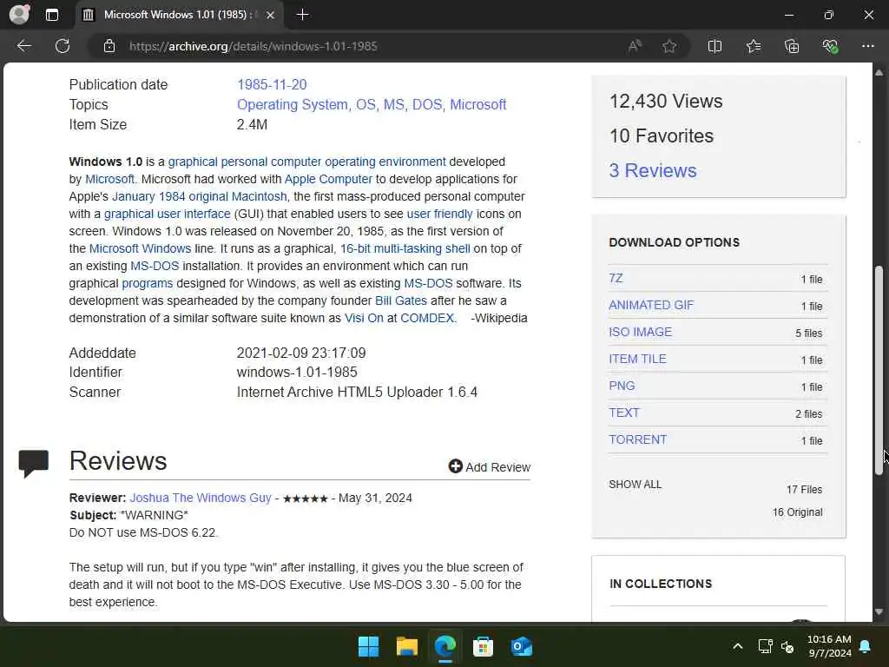The height and width of the screenshot is (667, 889).
Task: Open the network status tray icon
Action: (x=766, y=646)
